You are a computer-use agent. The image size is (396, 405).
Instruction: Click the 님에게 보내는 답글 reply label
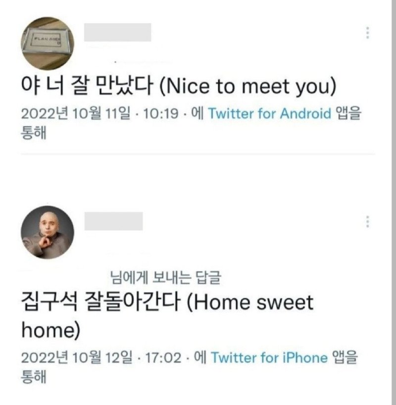tap(166, 278)
